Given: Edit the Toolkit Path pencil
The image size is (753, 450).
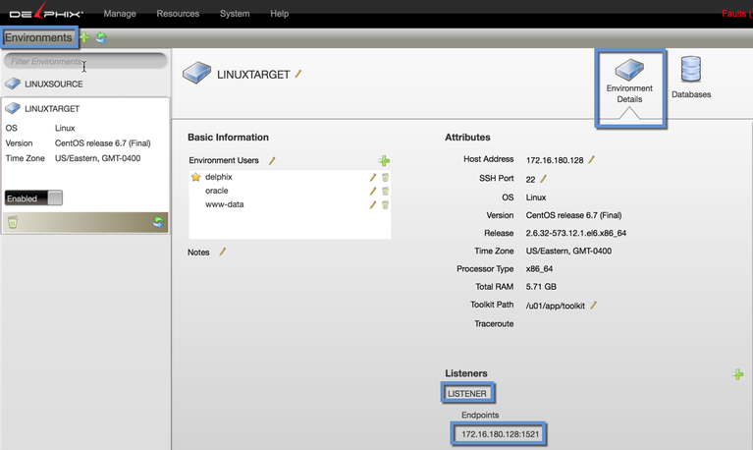Looking at the screenshot, I should [593, 306].
